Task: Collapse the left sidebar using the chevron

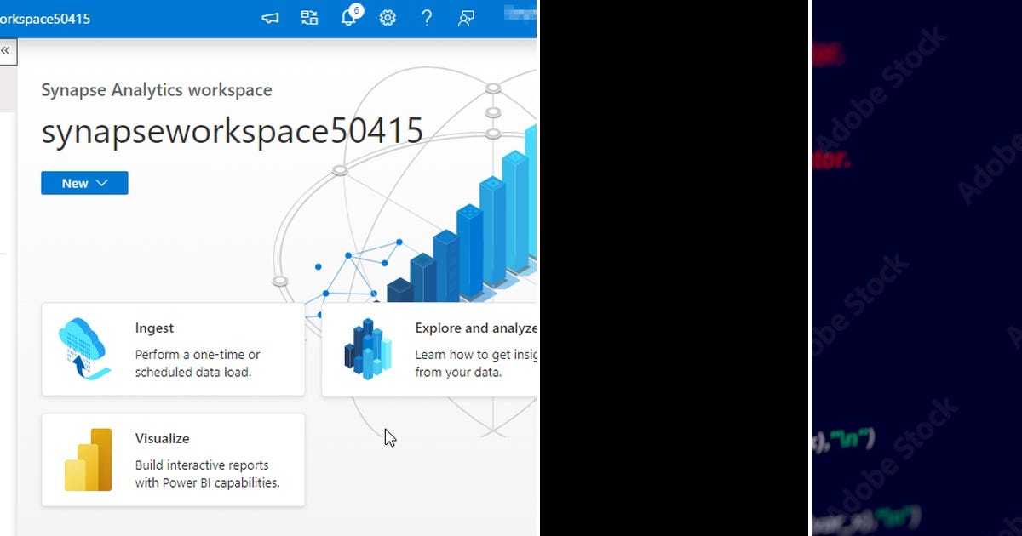Action: click(x=7, y=51)
